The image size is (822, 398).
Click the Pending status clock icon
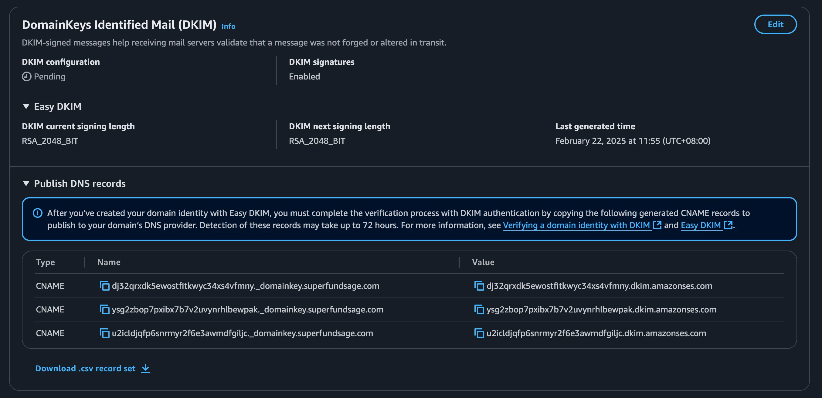coord(26,76)
